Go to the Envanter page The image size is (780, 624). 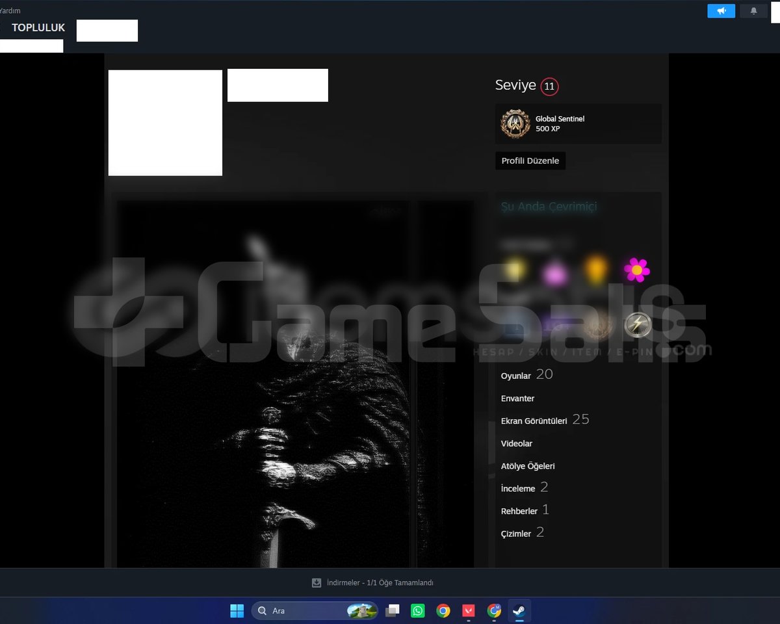click(x=517, y=398)
